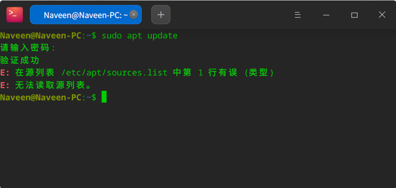Click the prompt on the last line
The image size is (396, 188).
coord(48,97)
